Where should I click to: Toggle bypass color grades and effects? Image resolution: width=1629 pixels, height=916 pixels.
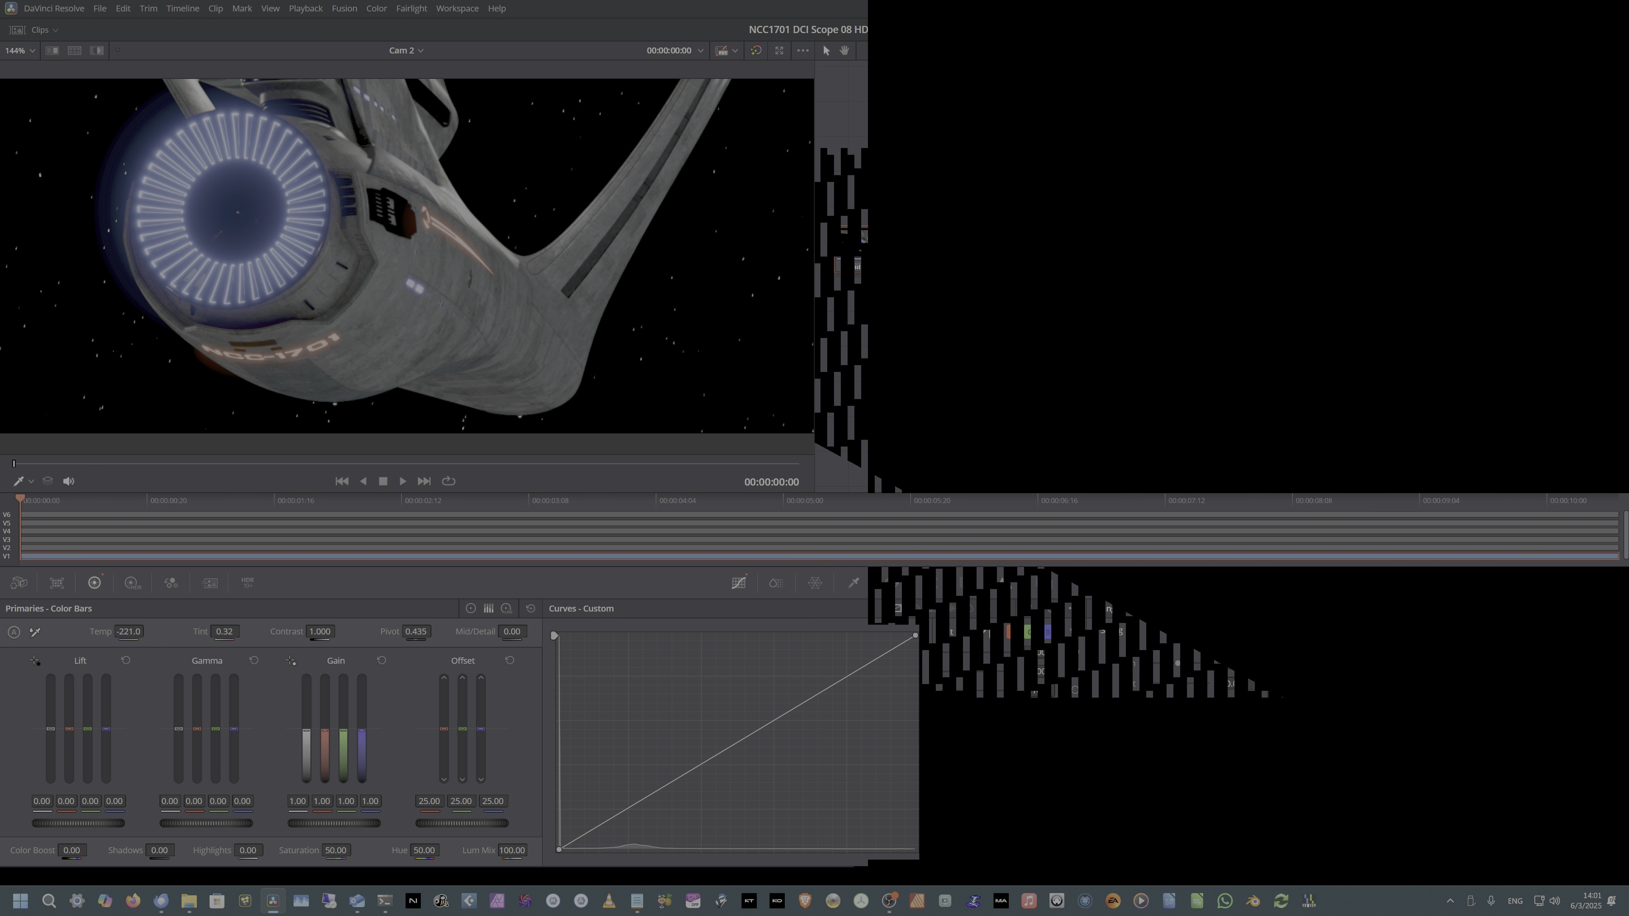coord(756,50)
